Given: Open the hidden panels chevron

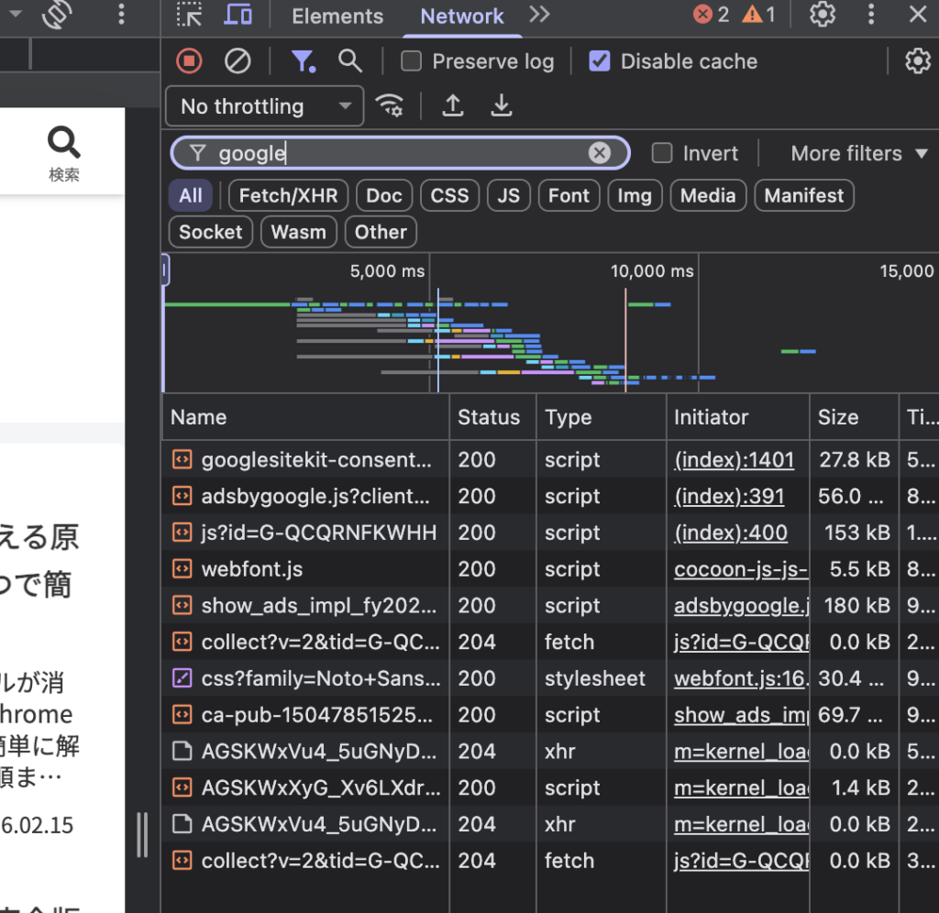Looking at the screenshot, I should (x=539, y=16).
